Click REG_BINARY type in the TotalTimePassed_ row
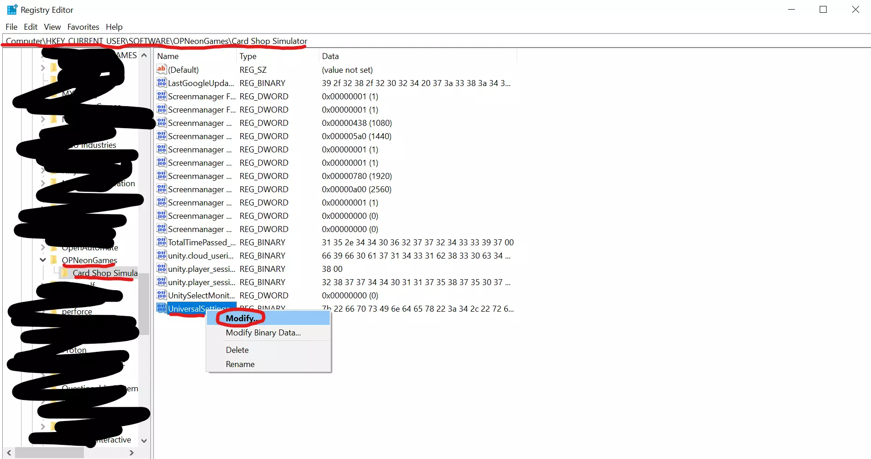The image size is (871, 459). [262, 242]
